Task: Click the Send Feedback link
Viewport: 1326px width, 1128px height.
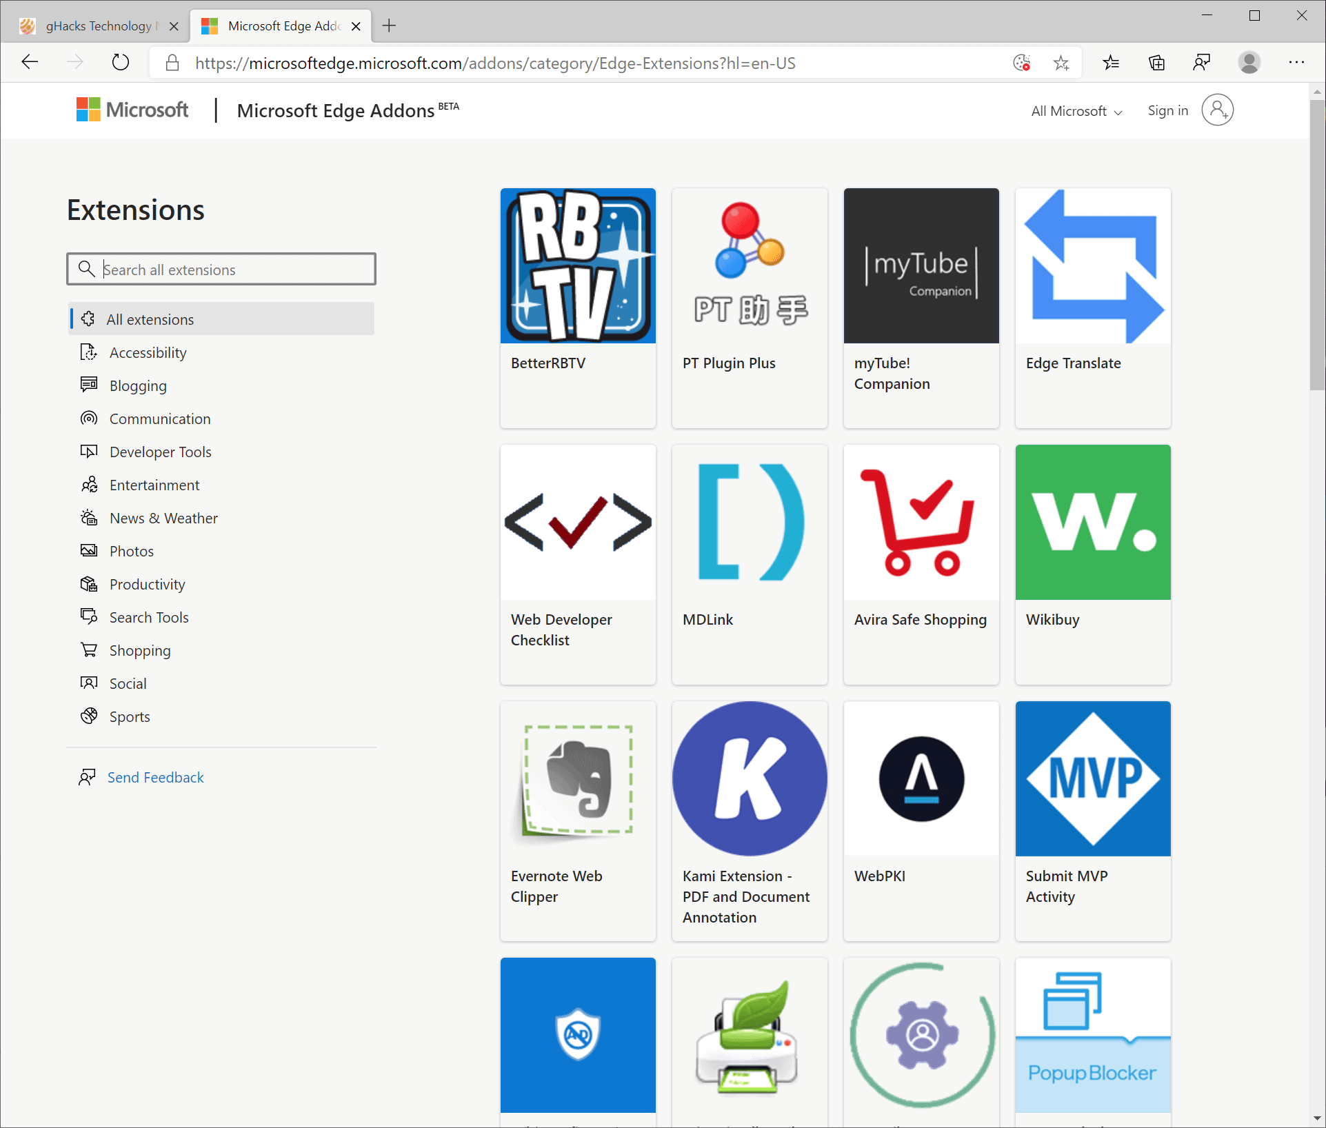Action: 156,776
